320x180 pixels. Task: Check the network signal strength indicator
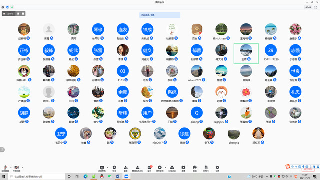[x=12, y=7]
